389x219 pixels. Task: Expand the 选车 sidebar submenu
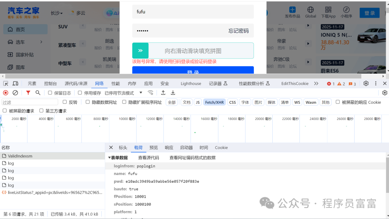[x=41, y=42]
